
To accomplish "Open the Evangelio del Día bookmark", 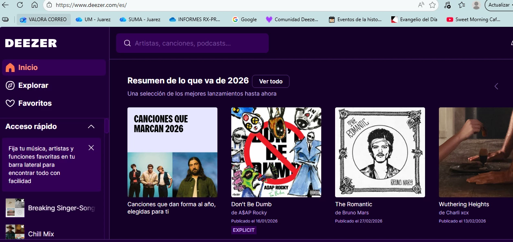I will [414, 19].
